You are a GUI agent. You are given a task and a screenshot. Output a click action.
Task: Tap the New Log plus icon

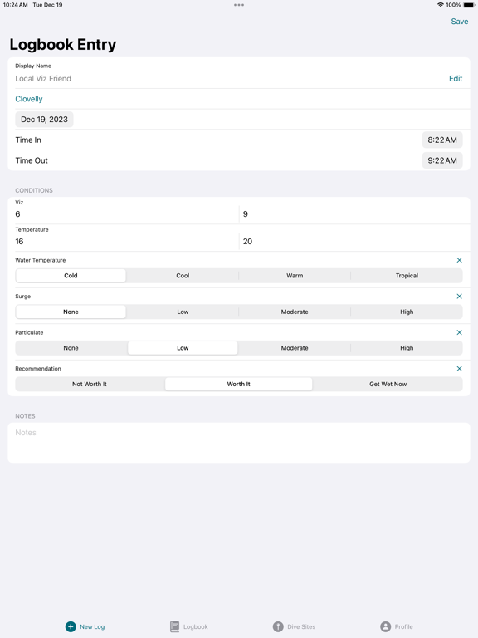coord(71,626)
